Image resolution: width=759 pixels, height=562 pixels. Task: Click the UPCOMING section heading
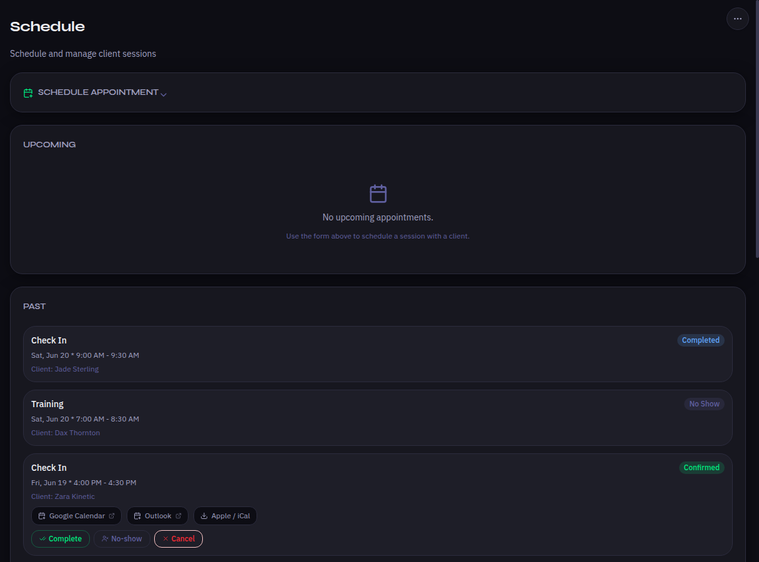click(x=49, y=144)
